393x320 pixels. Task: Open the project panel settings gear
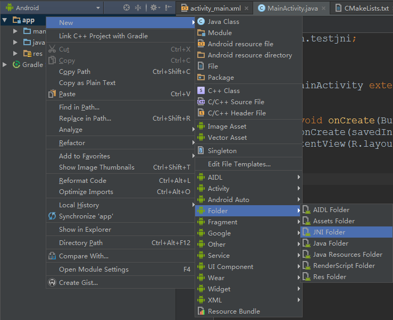coord(153,8)
